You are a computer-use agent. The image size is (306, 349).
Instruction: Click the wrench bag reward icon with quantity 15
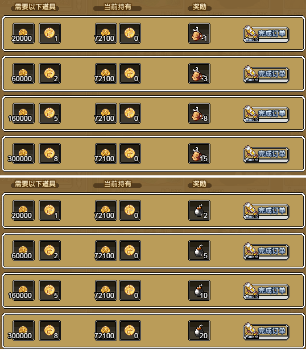pyautogui.click(x=199, y=153)
